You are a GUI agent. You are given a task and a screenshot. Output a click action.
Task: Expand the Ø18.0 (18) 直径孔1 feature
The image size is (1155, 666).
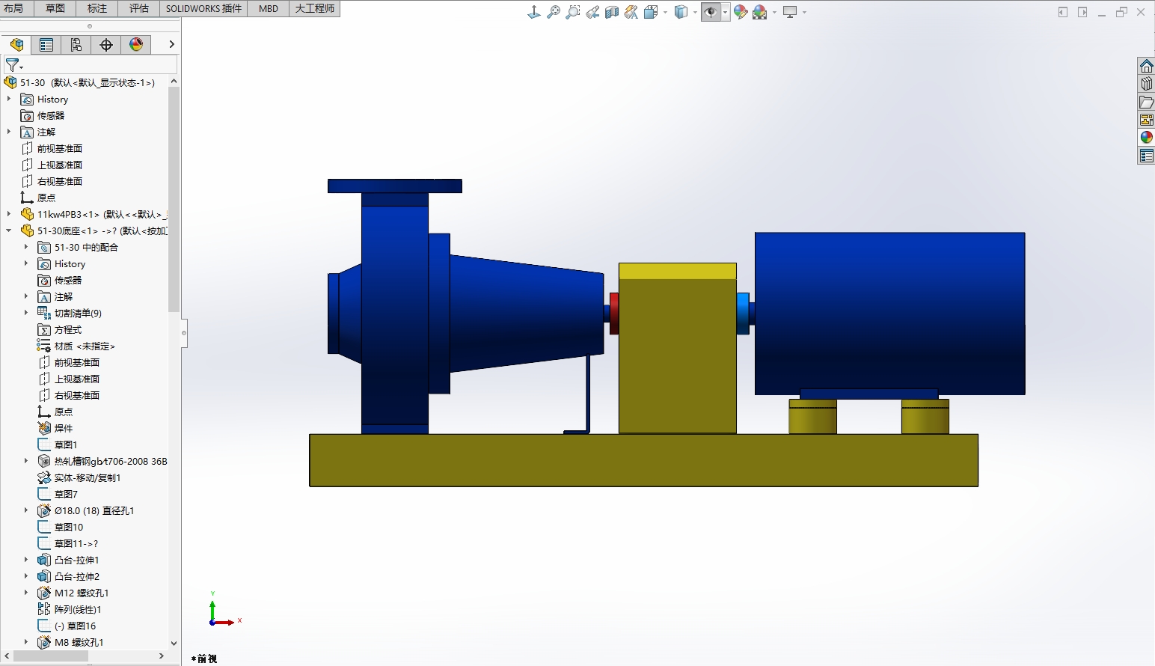(x=26, y=510)
